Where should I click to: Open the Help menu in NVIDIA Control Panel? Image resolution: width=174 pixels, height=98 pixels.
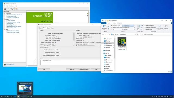pos(16,6)
